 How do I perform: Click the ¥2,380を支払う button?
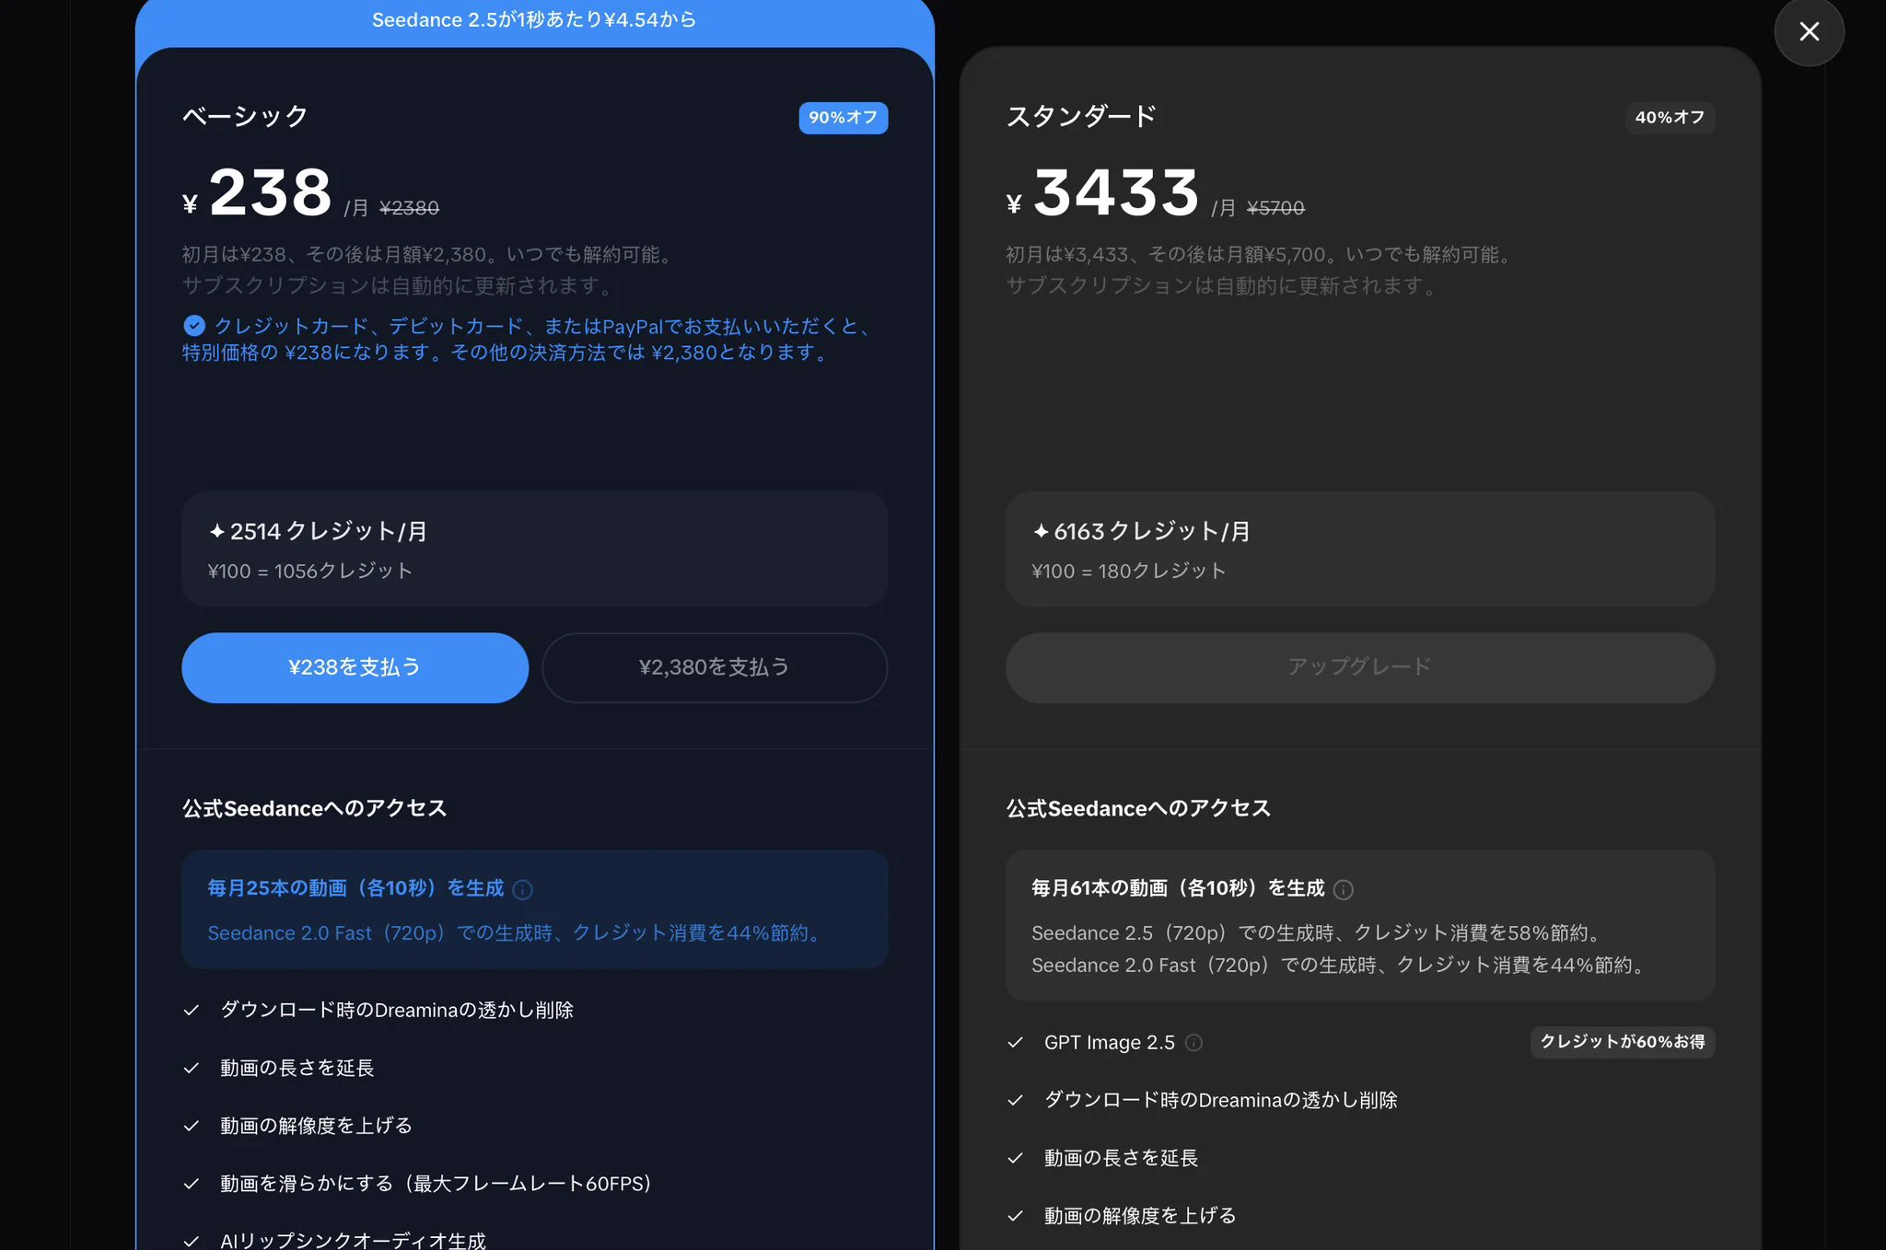point(715,667)
